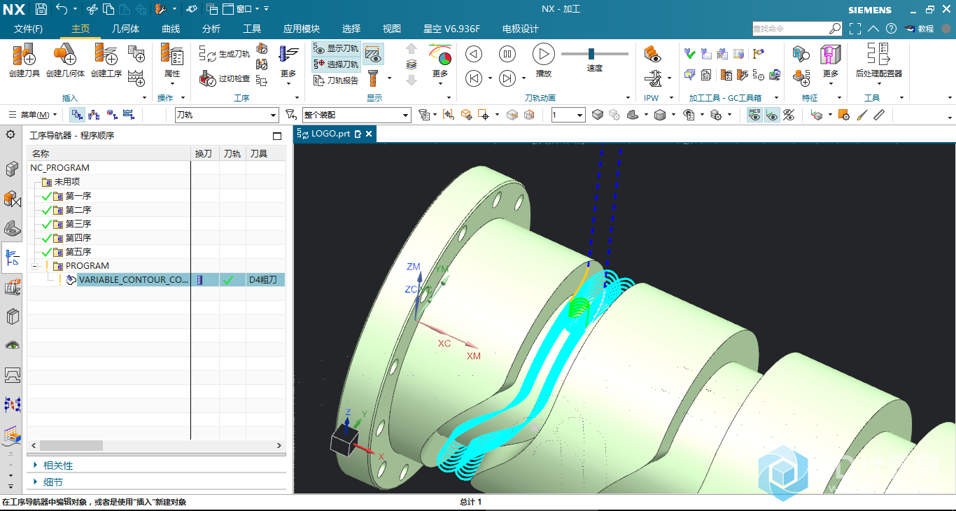The height and width of the screenshot is (511, 956).
Task: Click 生成刀轨 (Generate Tool Path)
Action: tap(225, 54)
